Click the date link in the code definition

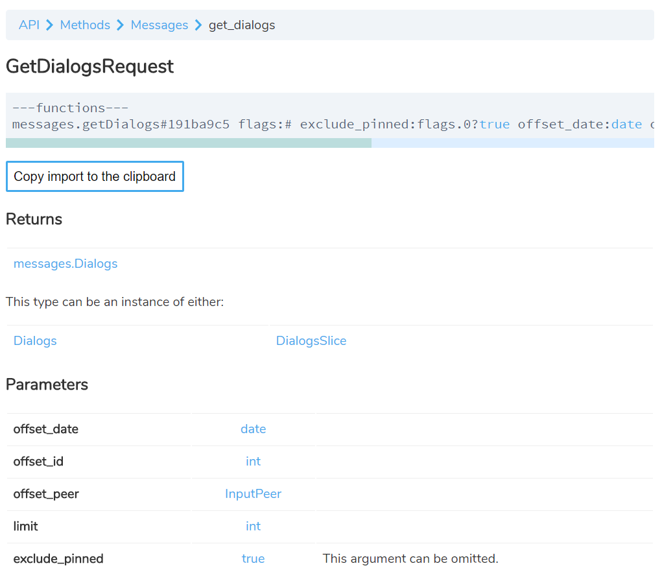click(x=626, y=124)
